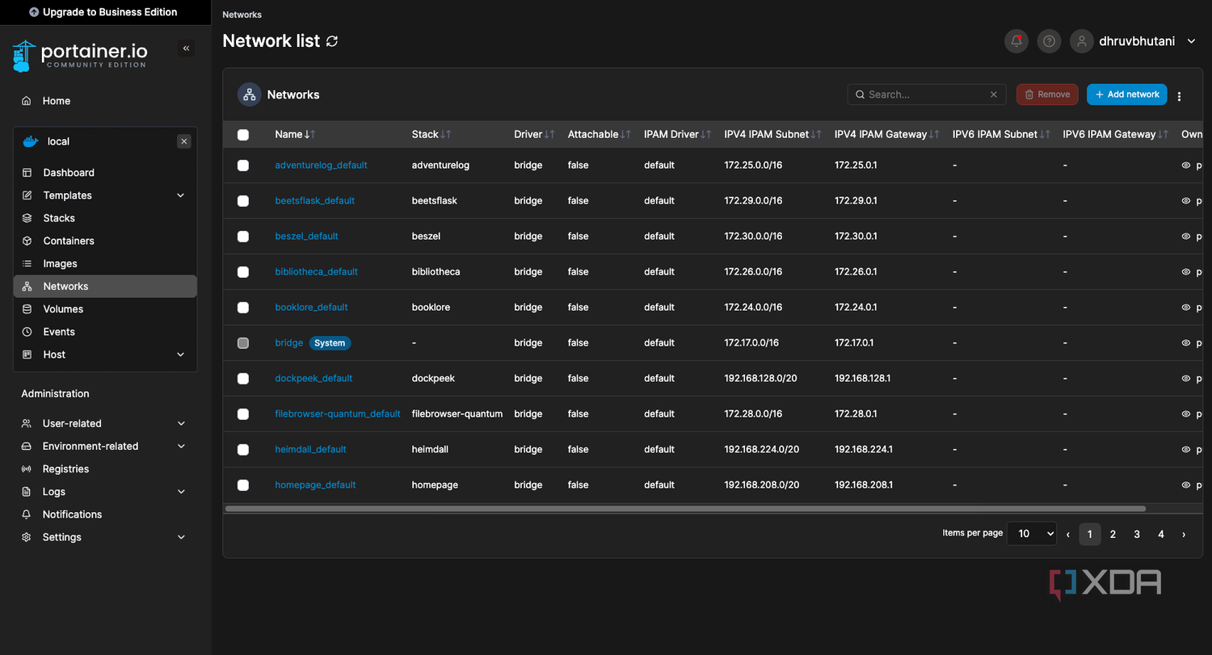Open Stacks in the sidebar

105,218
